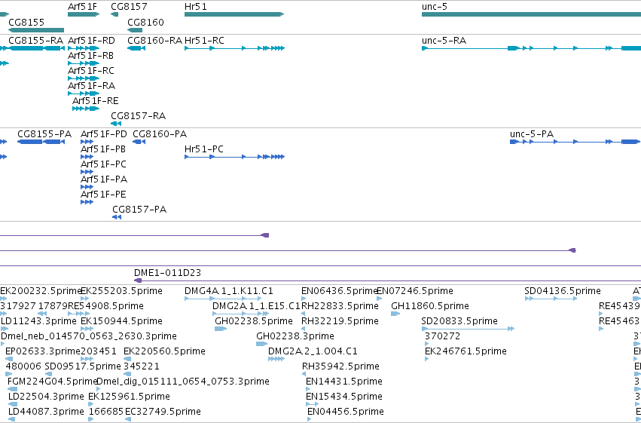Click the Arf51F-RC transcript arrows

(84, 78)
